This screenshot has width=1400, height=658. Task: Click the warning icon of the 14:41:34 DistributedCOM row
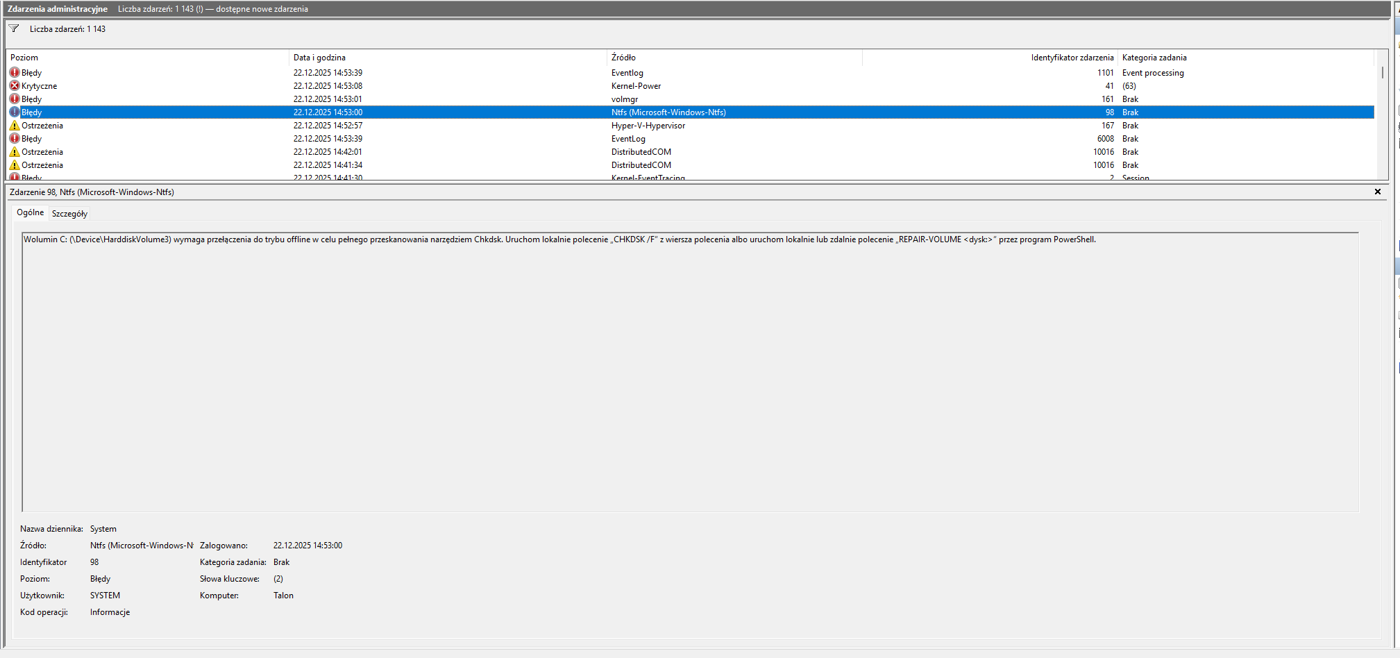(15, 164)
